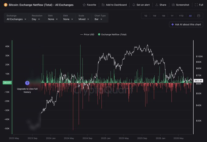This screenshot has width=207, height=142.
Task: Click the Bitcoin logo icon beside the title
Action: 5,5
